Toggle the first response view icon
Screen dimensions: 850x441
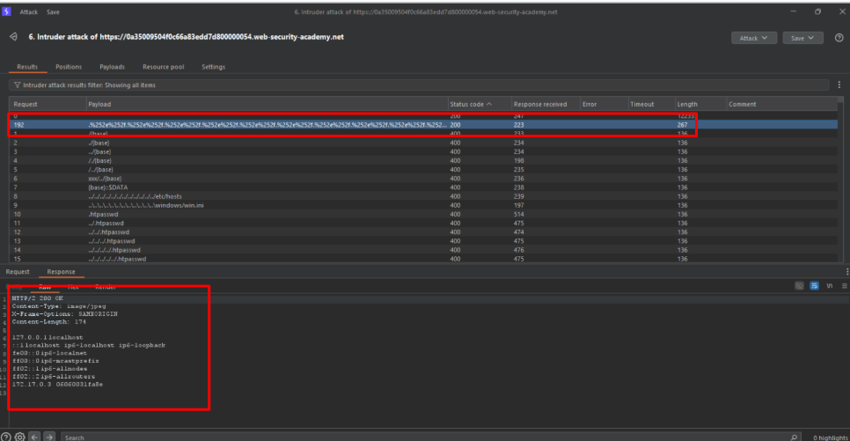(800, 286)
